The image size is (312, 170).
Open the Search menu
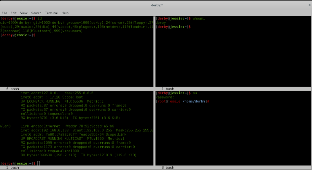[x=36, y=13]
